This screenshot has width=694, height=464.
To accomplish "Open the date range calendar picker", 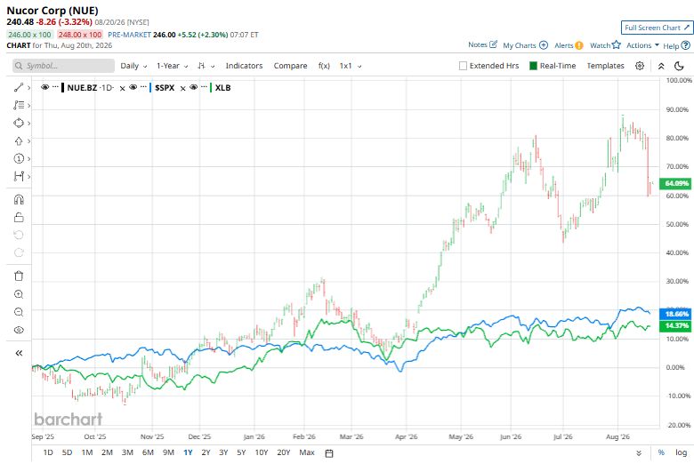I will point(329,453).
